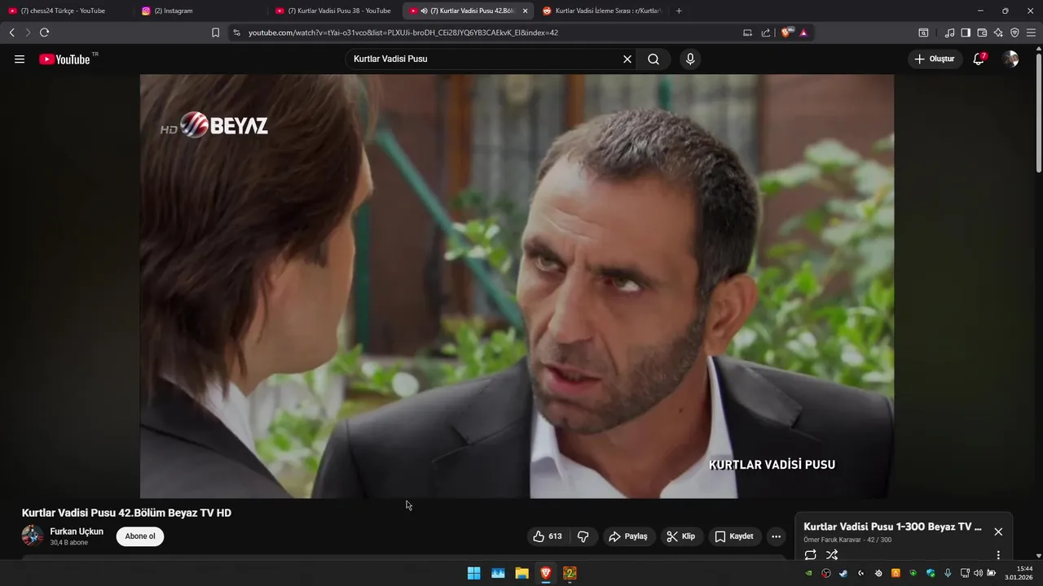Screen dimensions: 1043x586
Task: Open the Oluştur create button
Action: [935, 59]
